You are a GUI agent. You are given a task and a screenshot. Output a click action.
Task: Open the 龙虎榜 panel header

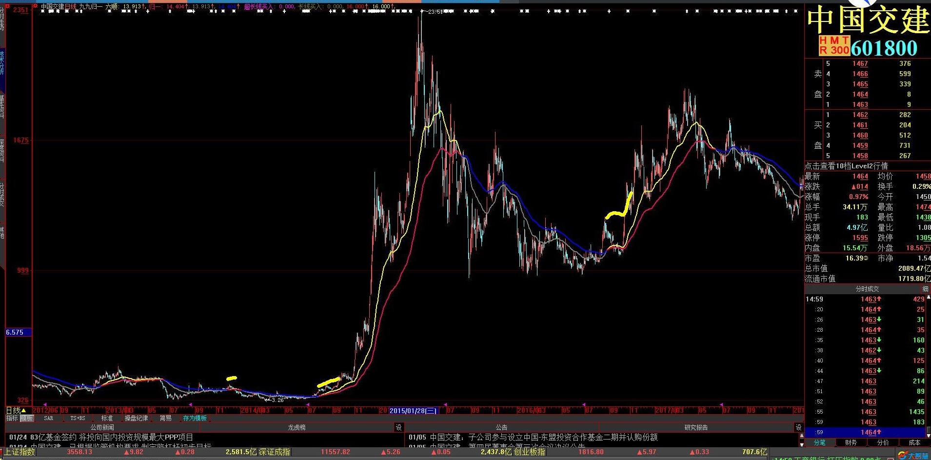297,427
